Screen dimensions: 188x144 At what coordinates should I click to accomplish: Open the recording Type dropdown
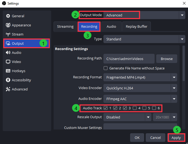click(144, 39)
